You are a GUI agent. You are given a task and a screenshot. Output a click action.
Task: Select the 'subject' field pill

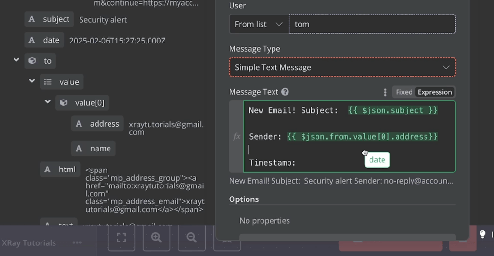[x=50, y=19]
